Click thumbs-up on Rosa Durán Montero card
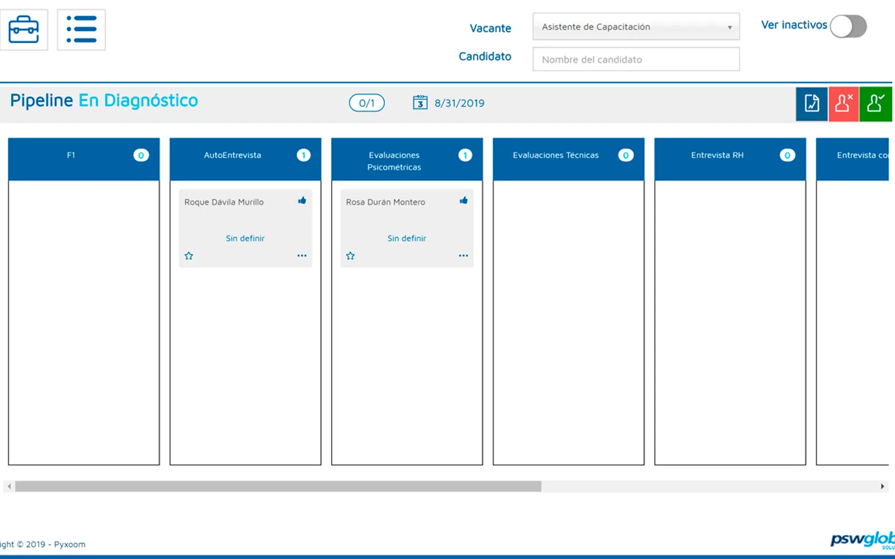The height and width of the screenshot is (559, 895). click(x=464, y=201)
